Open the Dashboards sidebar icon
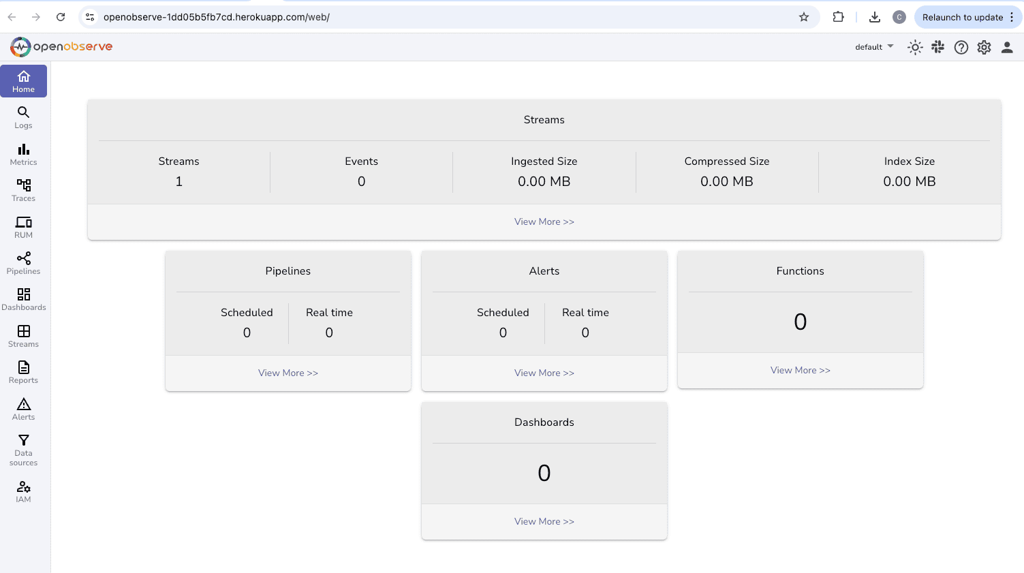Image resolution: width=1024 pixels, height=573 pixels. tap(23, 300)
